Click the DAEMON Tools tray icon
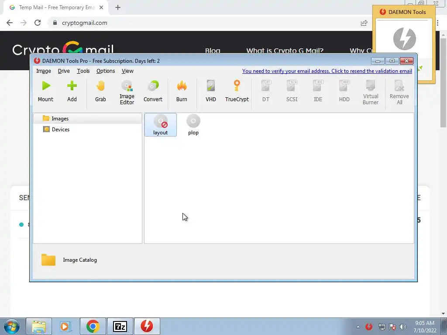Viewport: 447px width, 335px height. click(369, 327)
